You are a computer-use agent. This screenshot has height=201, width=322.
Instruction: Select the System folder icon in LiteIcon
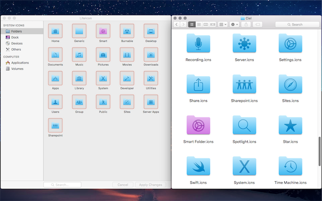(x=103, y=78)
